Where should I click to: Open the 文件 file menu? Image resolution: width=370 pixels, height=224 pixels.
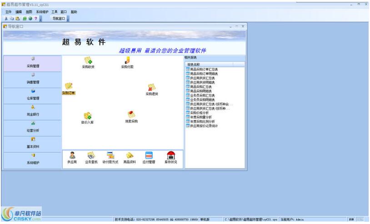8,12
